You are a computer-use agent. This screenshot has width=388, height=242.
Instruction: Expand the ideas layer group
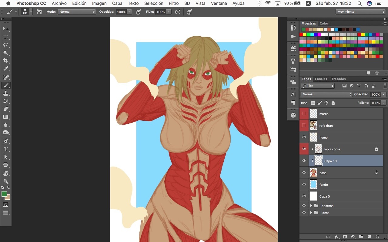point(311,213)
